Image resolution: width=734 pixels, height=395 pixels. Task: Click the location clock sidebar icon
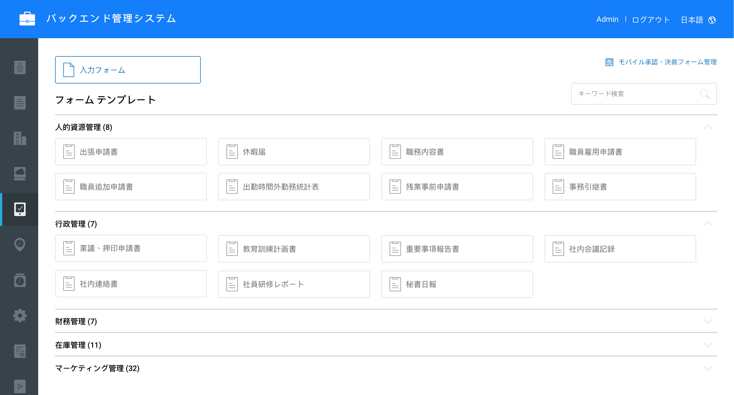(20, 244)
